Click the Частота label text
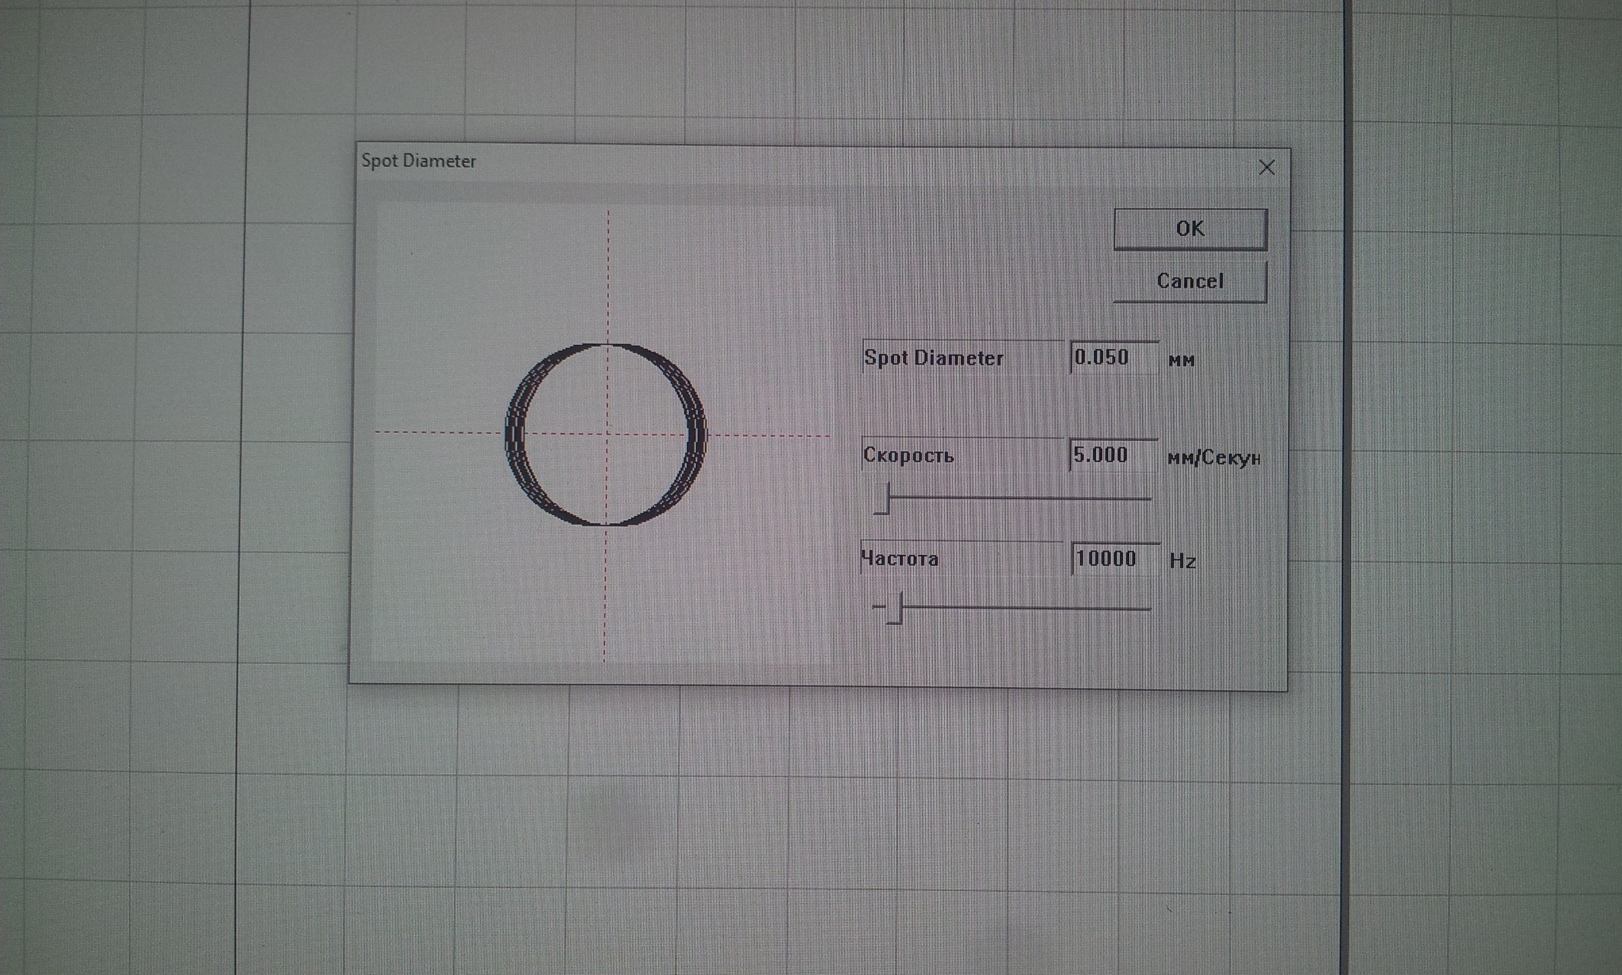Viewport: 1622px width, 975px height. (900, 559)
